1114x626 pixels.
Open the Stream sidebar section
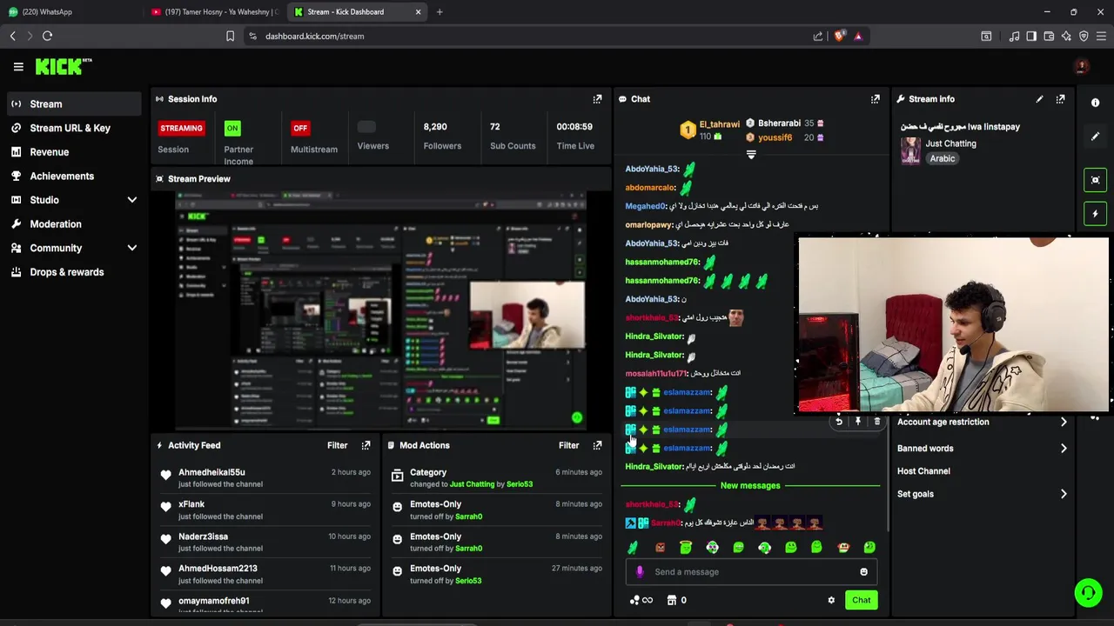click(x=74, y=103)
